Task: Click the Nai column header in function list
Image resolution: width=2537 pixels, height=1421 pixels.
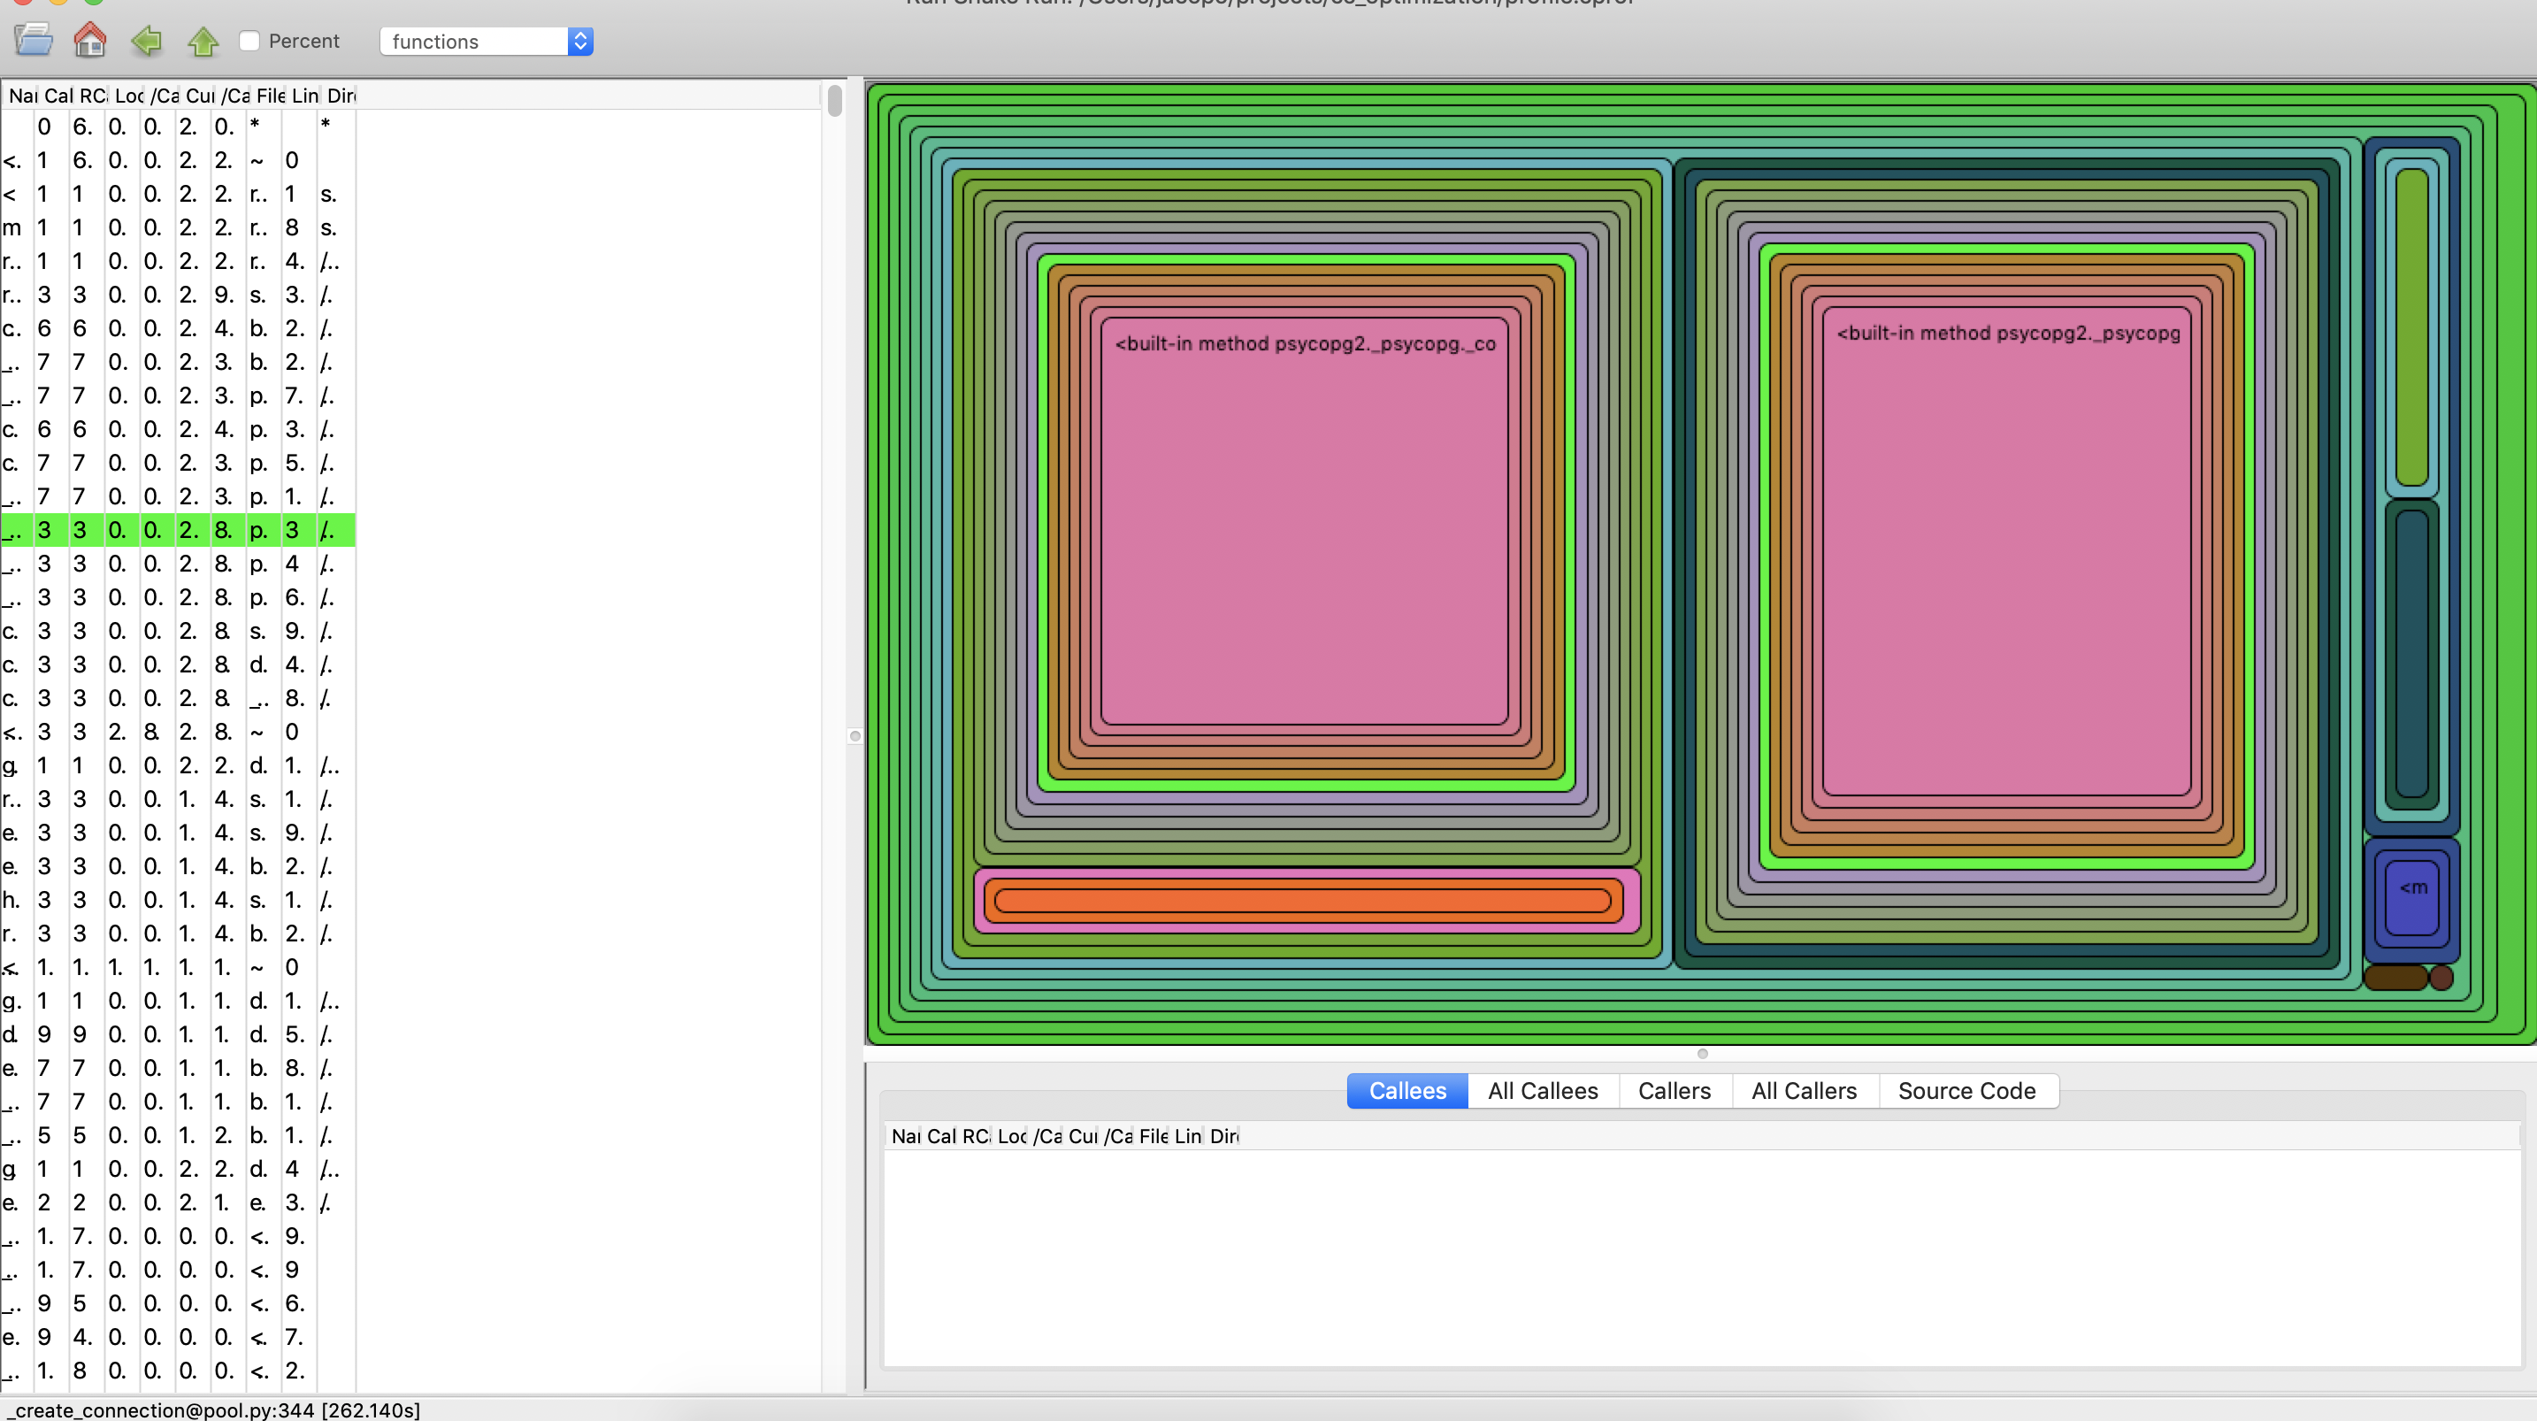Action: coord(21,96)
